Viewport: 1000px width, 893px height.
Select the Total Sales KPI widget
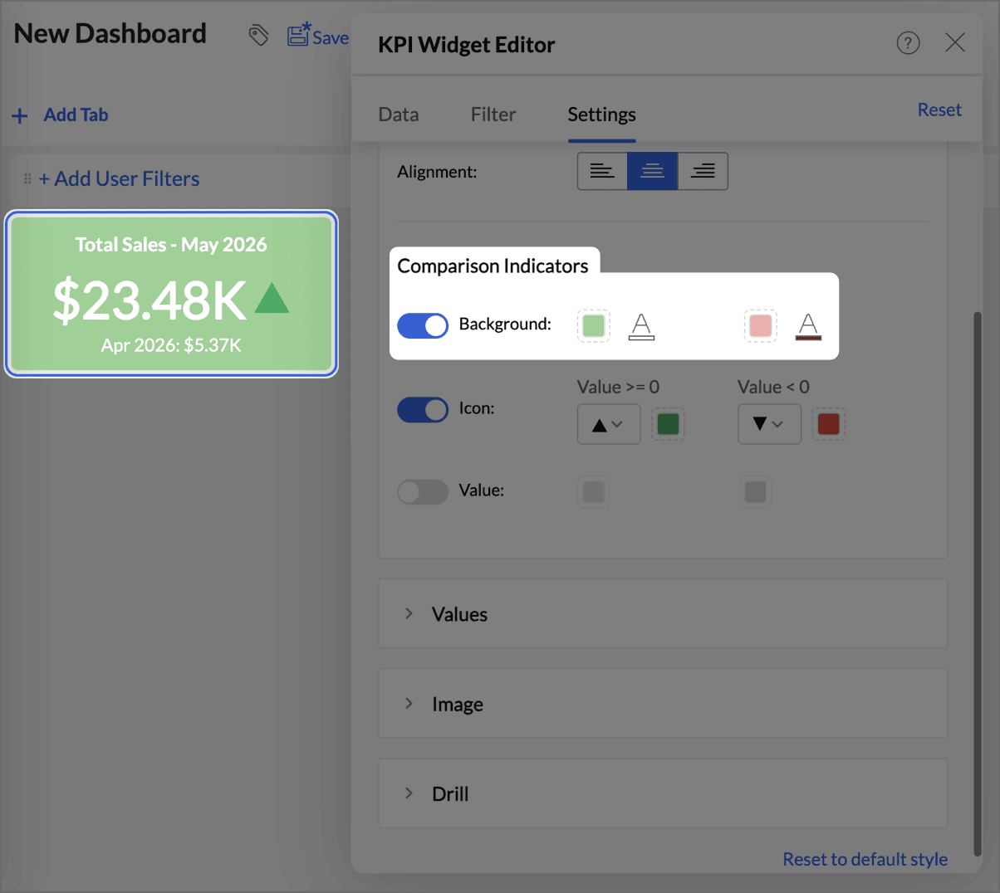(x=171, y=294)
